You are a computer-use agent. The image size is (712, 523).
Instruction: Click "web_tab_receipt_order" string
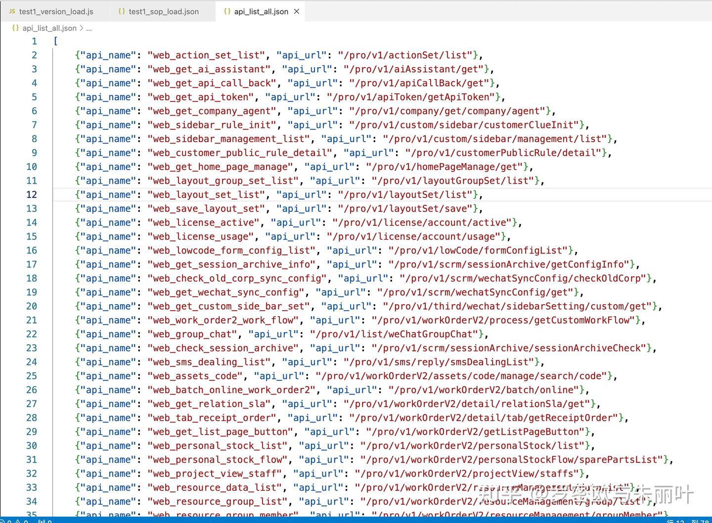click(x=212, y=418)
